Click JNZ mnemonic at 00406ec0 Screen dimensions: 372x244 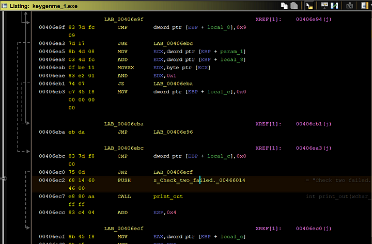pyautogui.click(x=122, y=172)
